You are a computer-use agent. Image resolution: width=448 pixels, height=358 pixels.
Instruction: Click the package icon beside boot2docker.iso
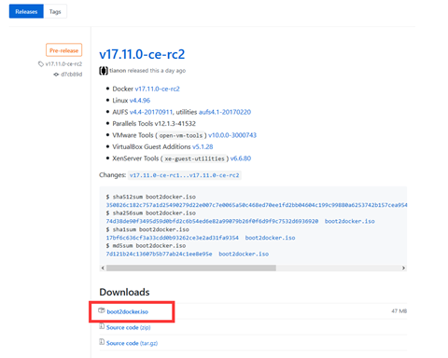102,310
